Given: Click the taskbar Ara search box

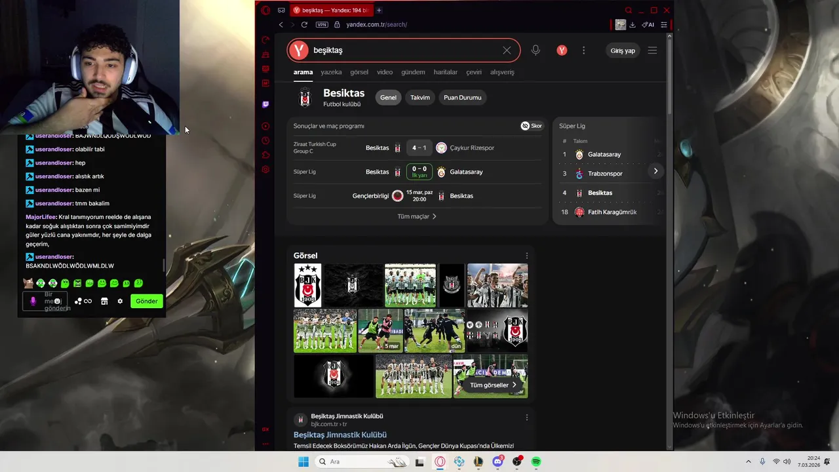Looking at the screenshot, I should 361,462.
